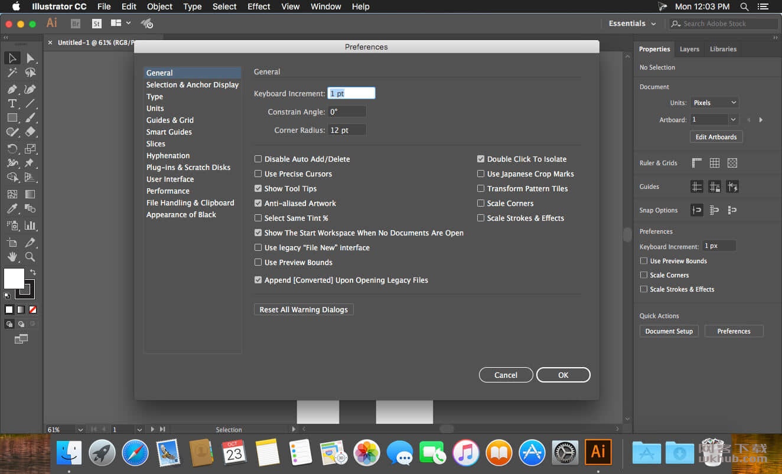
Task: Select the Rectangle tool
Action: click(12, 117)
